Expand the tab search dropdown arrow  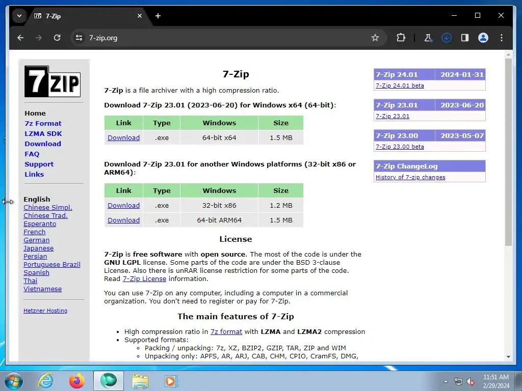tap(19, 16)
